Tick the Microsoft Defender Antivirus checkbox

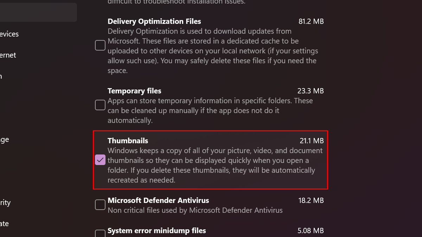[100, 205]
